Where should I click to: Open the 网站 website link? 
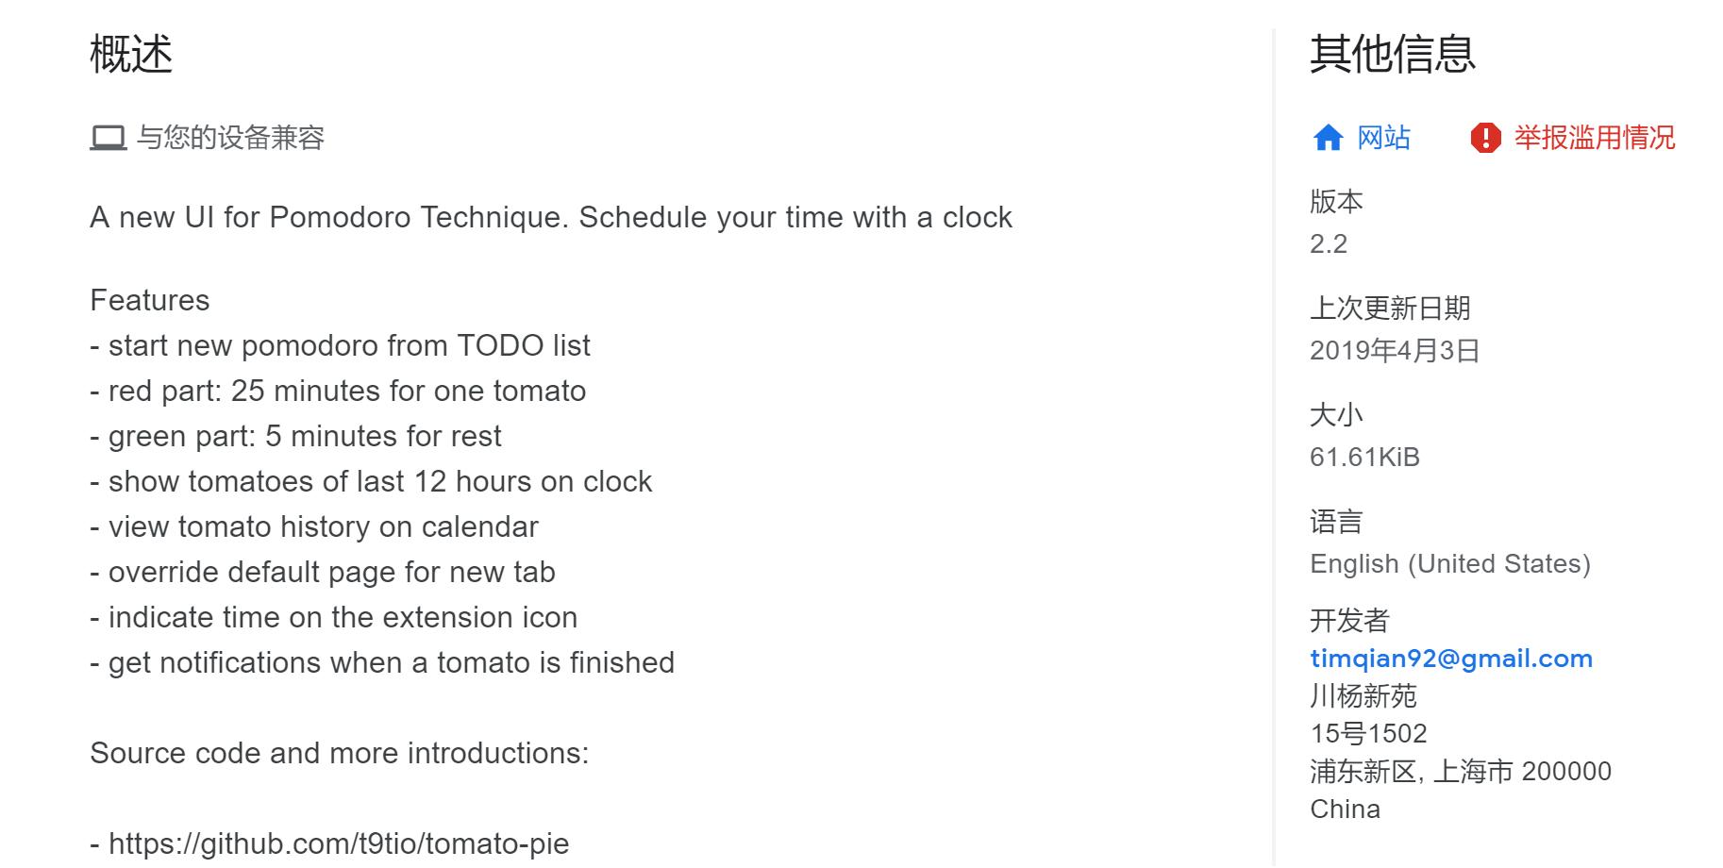[x=1383, y=139]
